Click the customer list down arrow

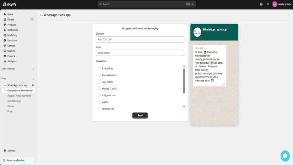[x=184, y=107]
